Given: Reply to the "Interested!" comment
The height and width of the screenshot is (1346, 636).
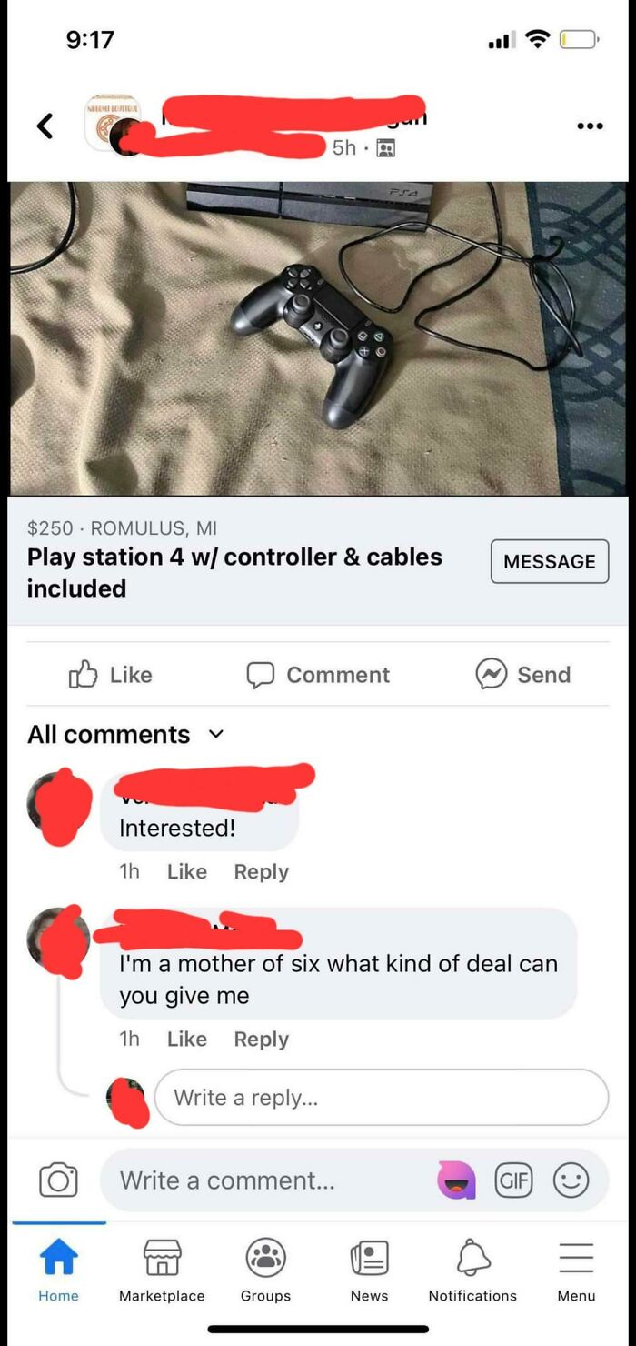Looking at the screenshot, I should (261, 871).
